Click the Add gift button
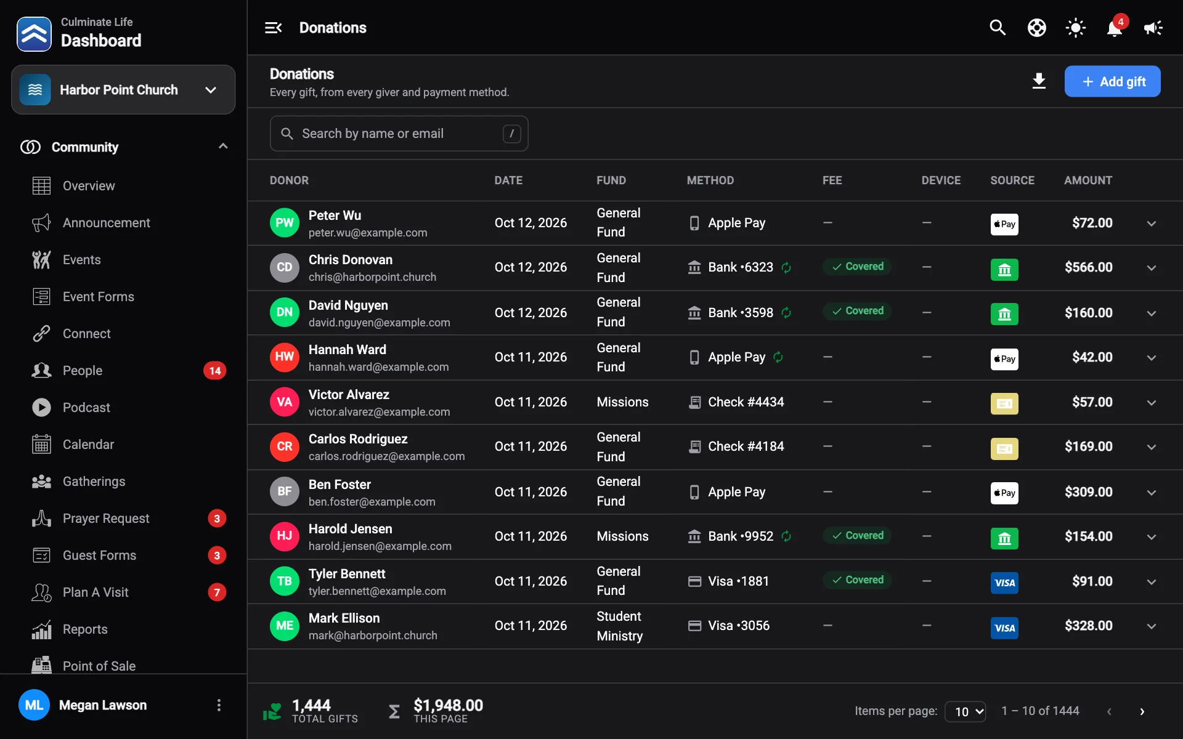 [1112, 81]
